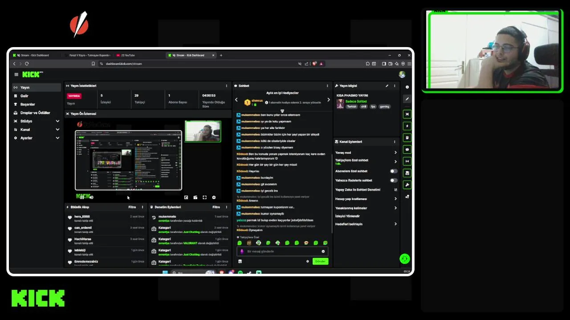570x320 pixels.
Task: Open the Etkinlik Akışı panel options menu
Action: (x=142, y=207)
